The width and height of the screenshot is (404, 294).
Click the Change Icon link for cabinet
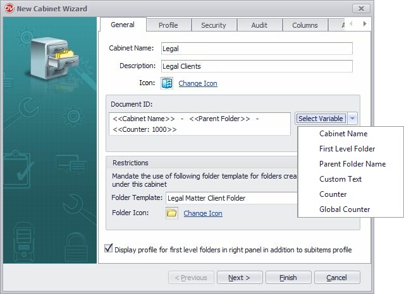[197, 83]
